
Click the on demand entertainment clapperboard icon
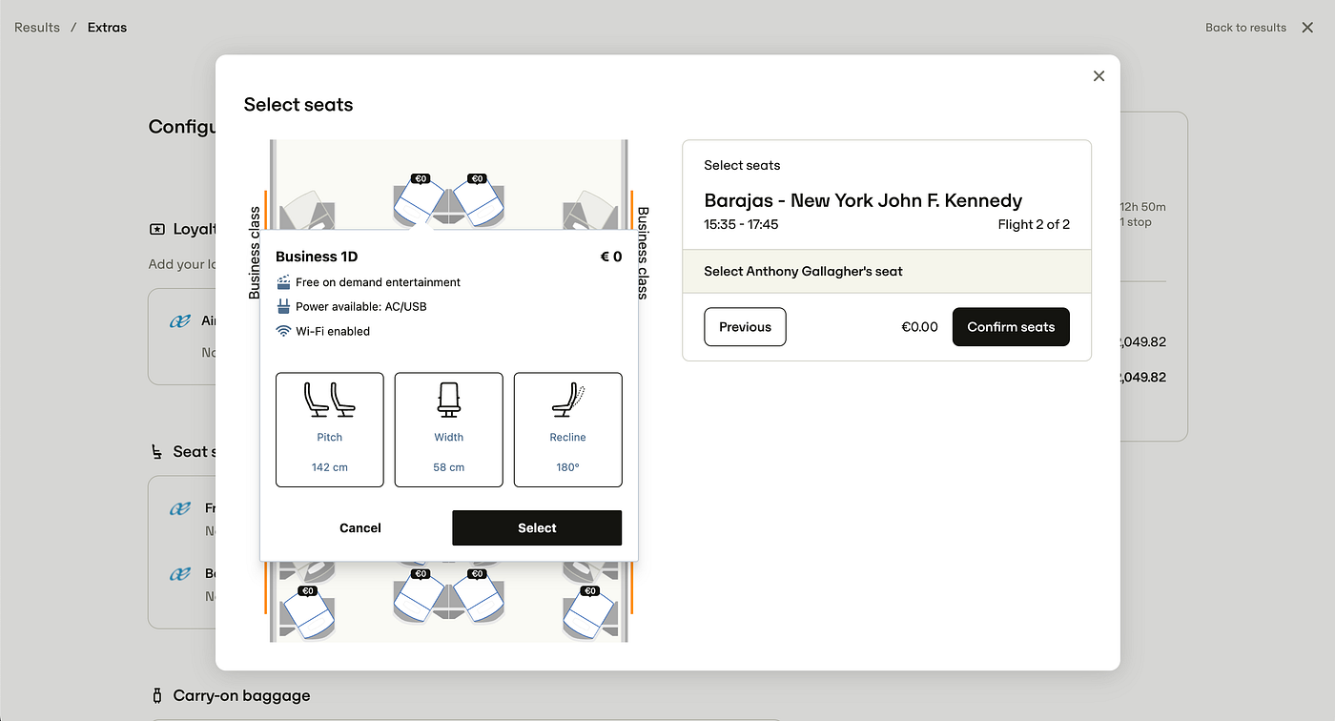283,282
